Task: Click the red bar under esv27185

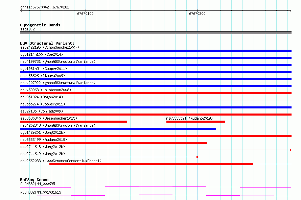Action: (156, 115)
